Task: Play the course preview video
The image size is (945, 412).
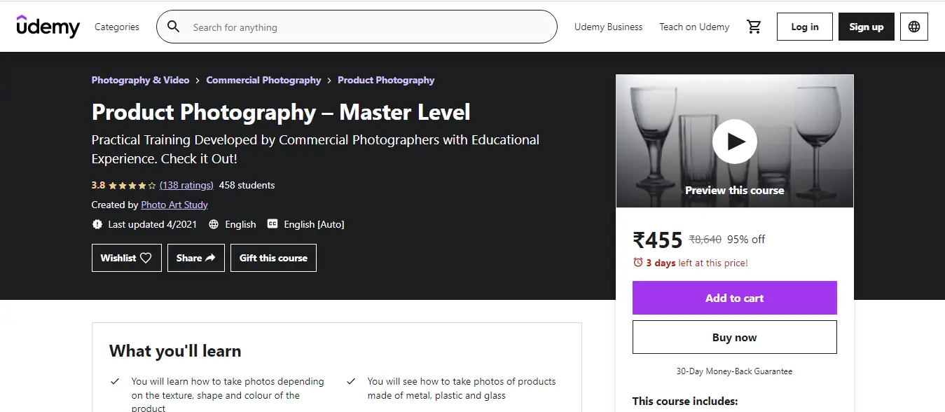Action: point(734,142)
